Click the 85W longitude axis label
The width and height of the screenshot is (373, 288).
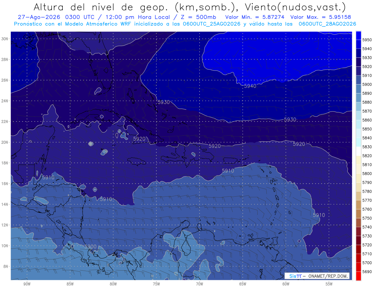tap(70, 284)
